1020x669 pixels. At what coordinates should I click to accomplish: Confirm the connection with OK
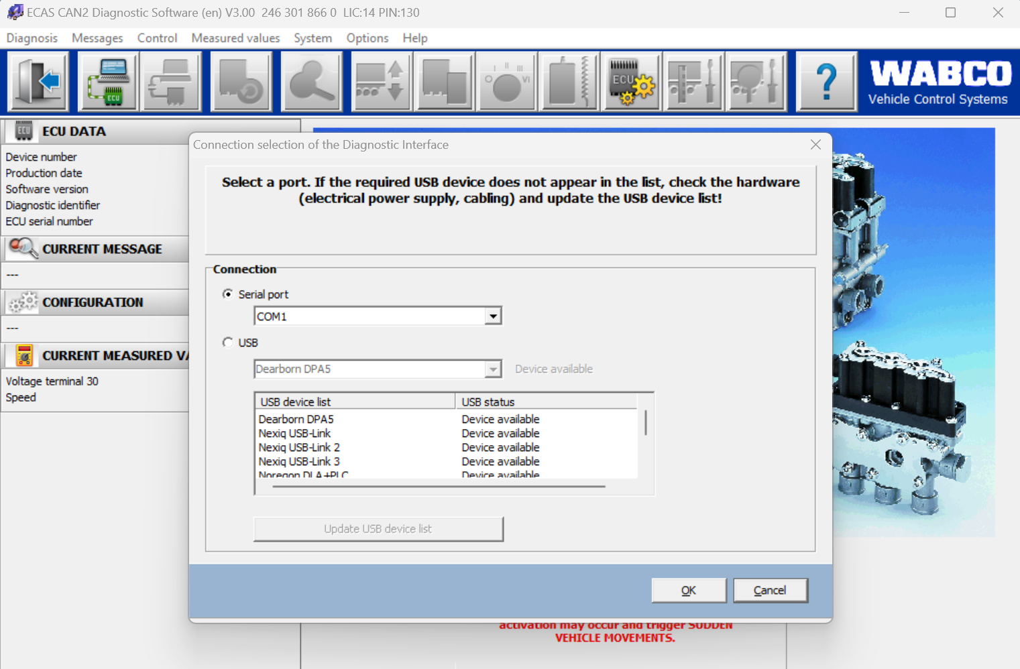(689, 590)
